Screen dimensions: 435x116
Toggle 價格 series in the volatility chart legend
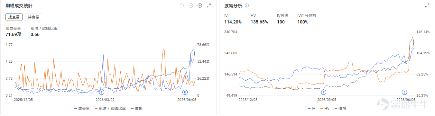coord(340,109)
